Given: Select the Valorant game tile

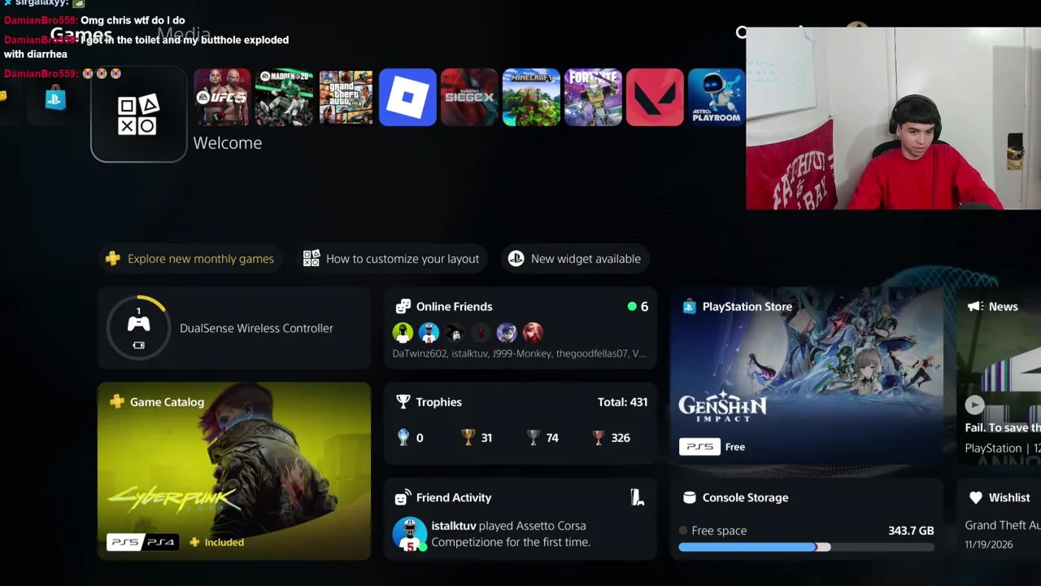Looking at the screenshot, I should (655, 98).
